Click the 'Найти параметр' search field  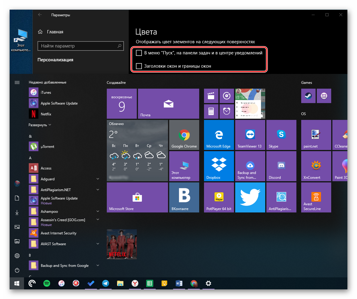click(x=81, y=46)
